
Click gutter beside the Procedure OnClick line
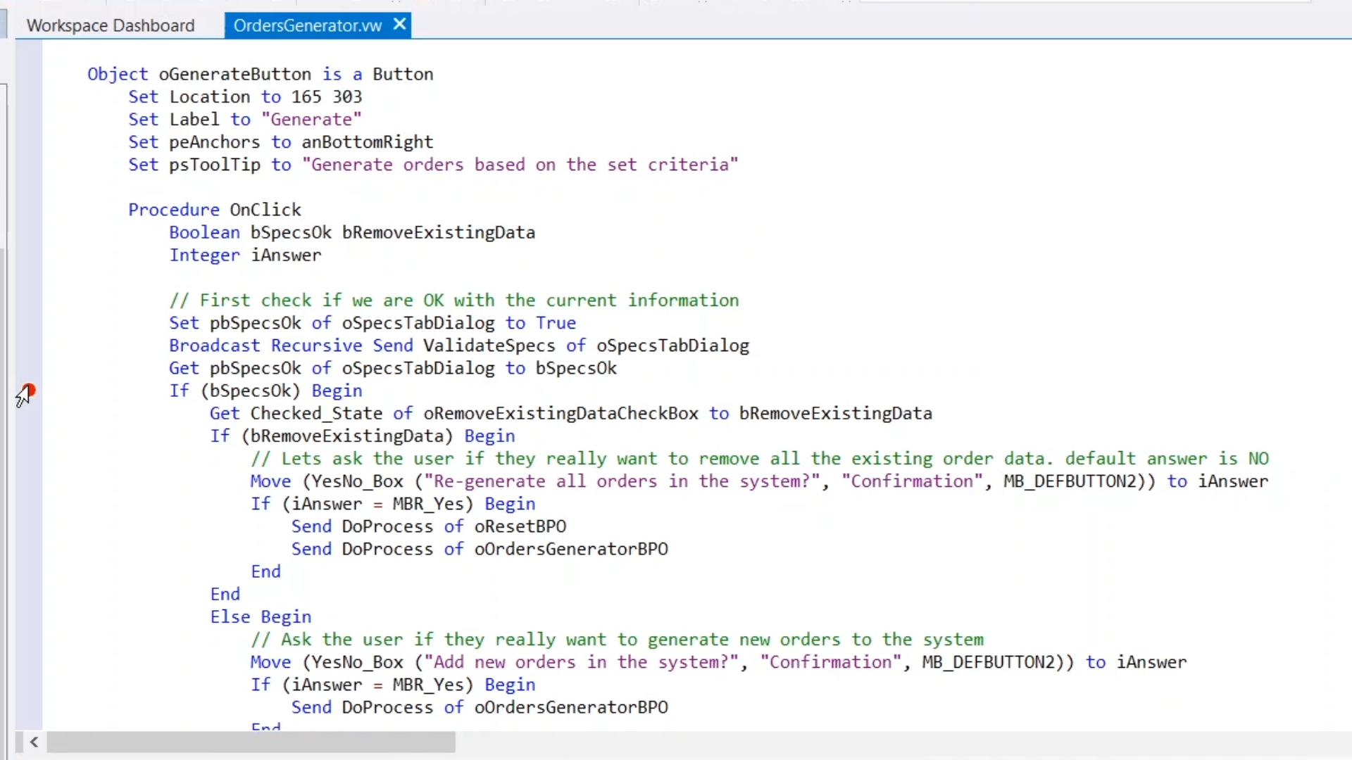29,210
